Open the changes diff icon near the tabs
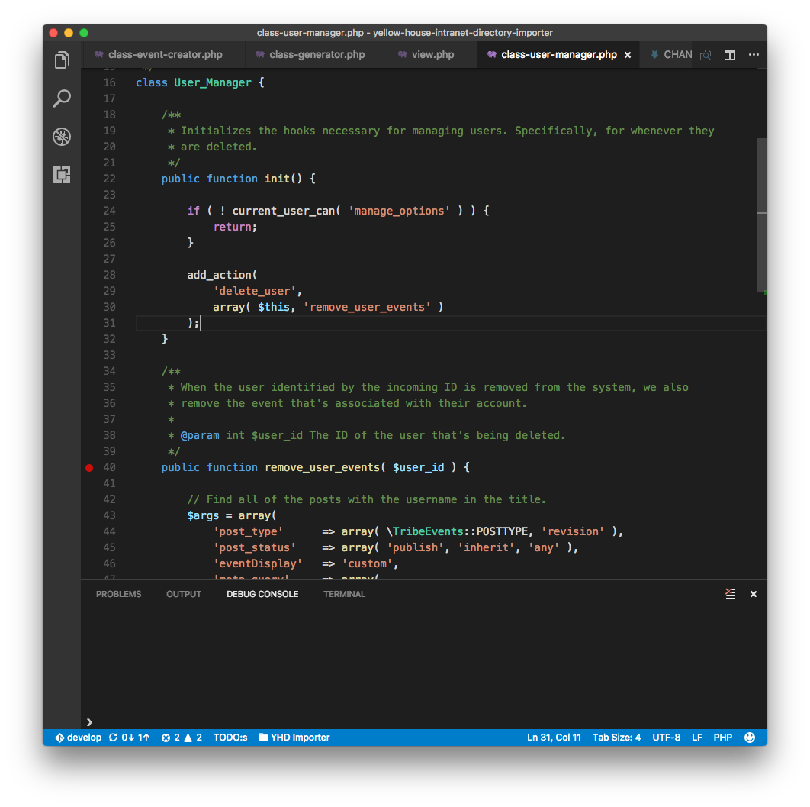This screenshot has height=807, width=810. 706,55
